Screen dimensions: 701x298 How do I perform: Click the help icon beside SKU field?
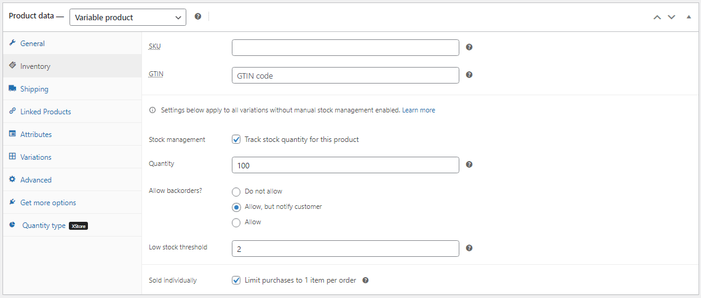pos(469,47)
